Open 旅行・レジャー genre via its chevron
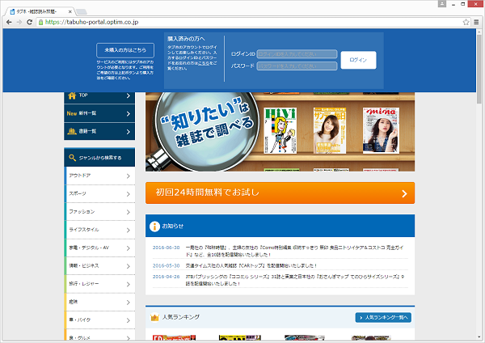The height and width of the screenshot is (343, 485). [x=128, y=284]
